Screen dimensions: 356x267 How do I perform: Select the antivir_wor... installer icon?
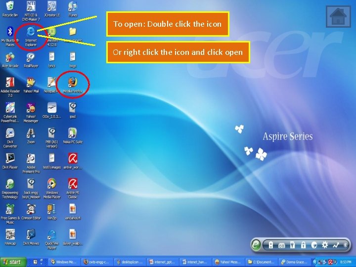coord(73,161)
